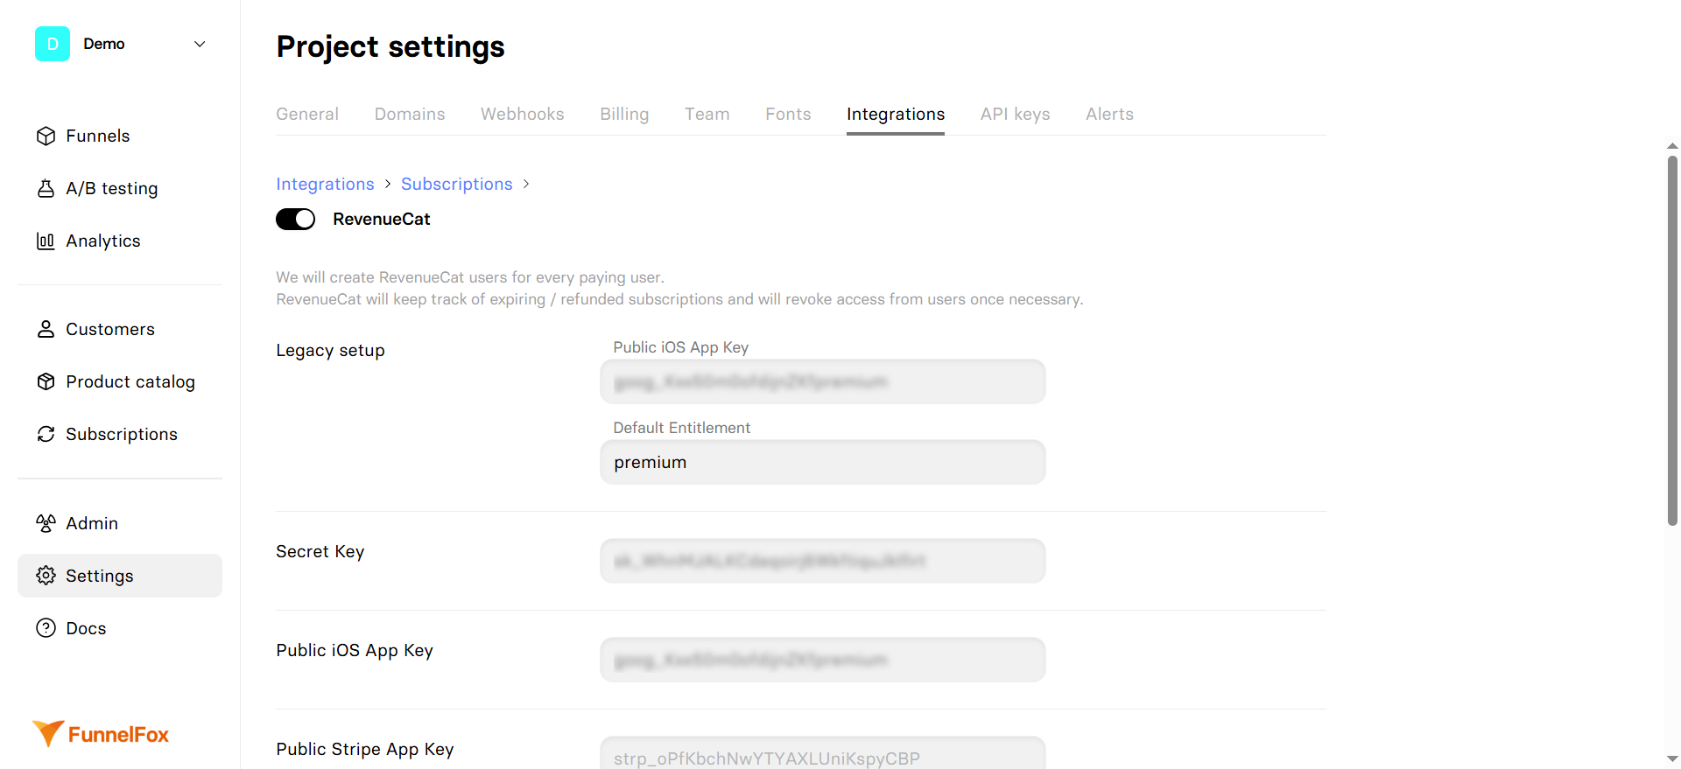Open Admin in the sidebar

click(120, 523)
